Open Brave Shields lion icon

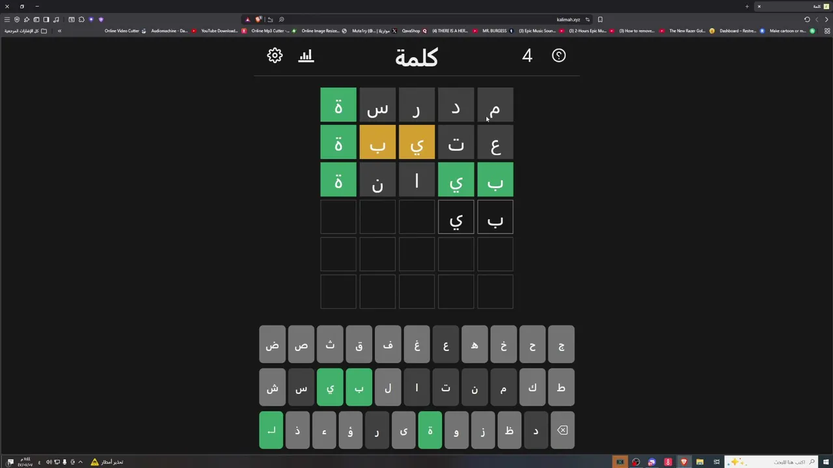[258, 19]
